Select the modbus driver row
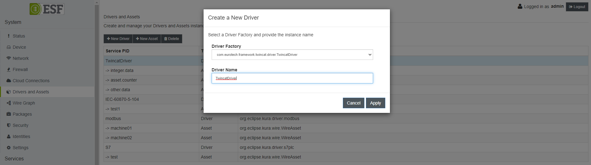This screenshot has width=591, height=165. coord(346,118)
